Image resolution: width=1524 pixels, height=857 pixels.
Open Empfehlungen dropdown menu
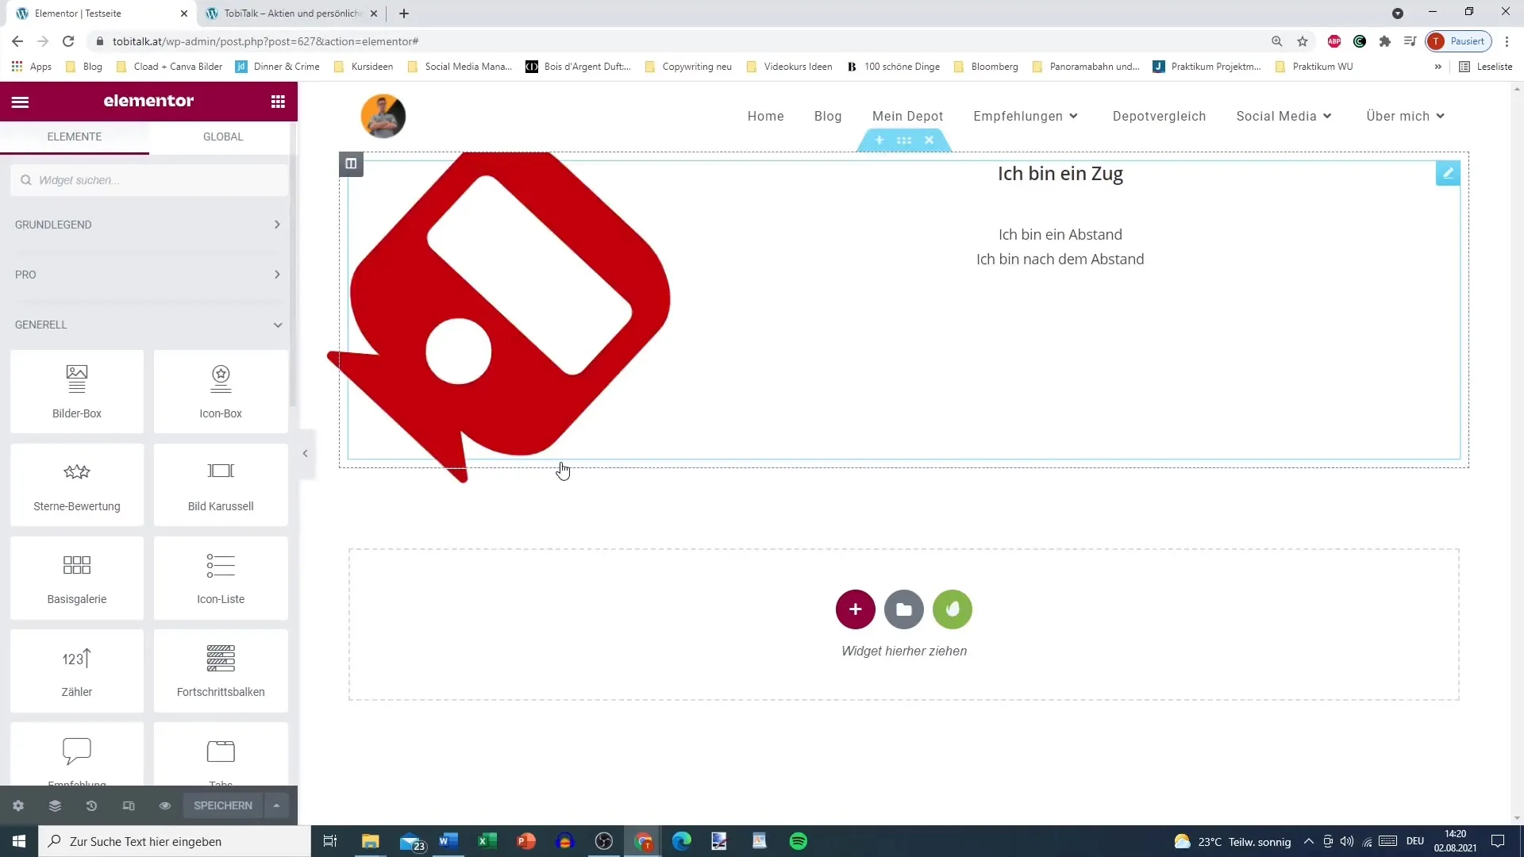point(1026,116)
